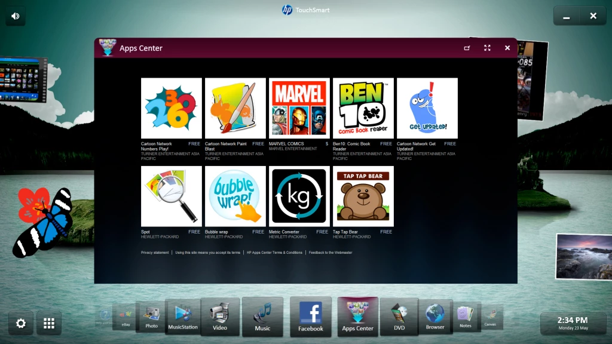Open Ben10 Comic Book Reader app
Screen dimensions: 612x344
(363, 108)
